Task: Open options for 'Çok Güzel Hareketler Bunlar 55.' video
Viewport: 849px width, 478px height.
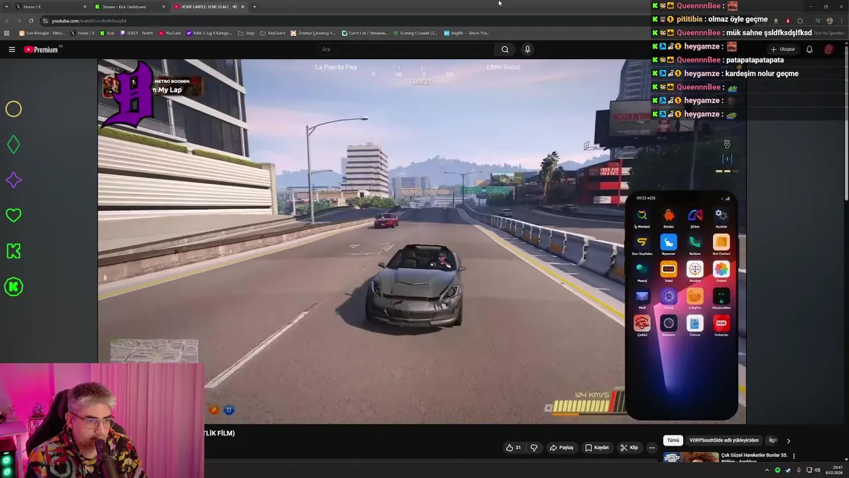Action: 793,456
